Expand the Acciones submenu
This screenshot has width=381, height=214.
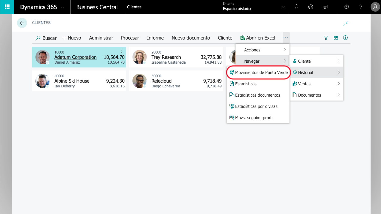click(x=263, y=50)
